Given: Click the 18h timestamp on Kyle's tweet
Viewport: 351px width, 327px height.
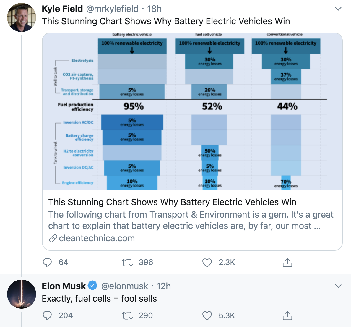Looking at the screenshot, I should point(154,9).
